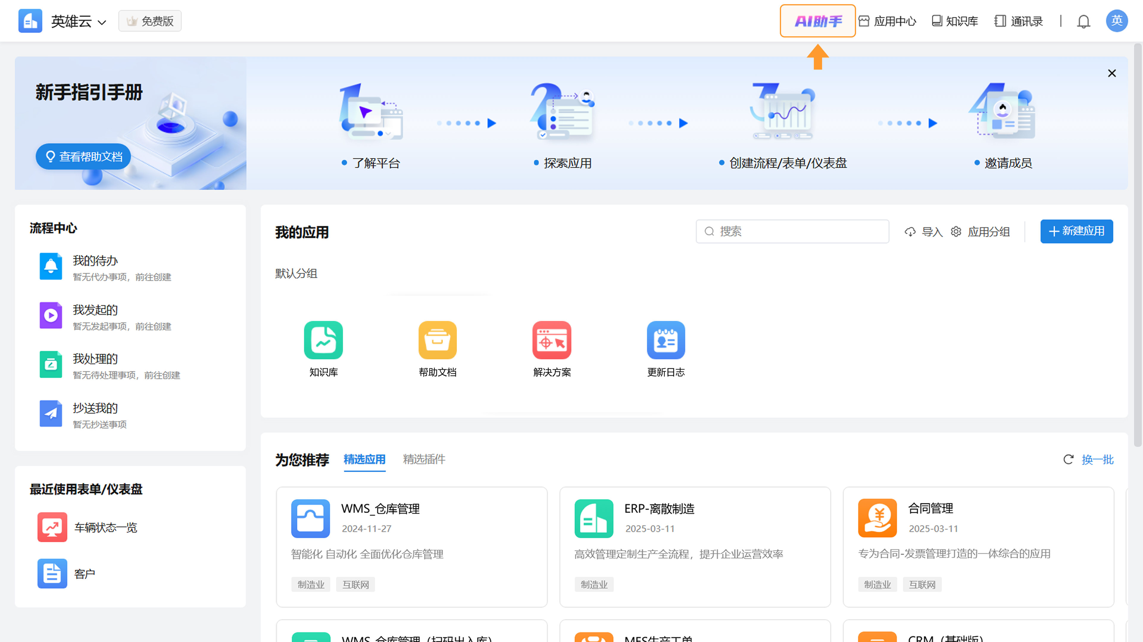The height and width of the screenshot is (642, 1143).
Task: Open the 解决方案 app icon
Action: tap(552, 340)
